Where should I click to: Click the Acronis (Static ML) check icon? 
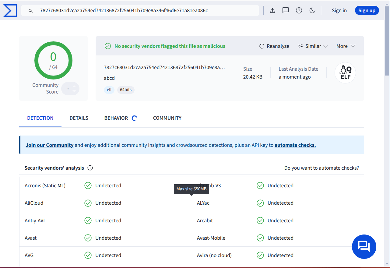point(88,185)
